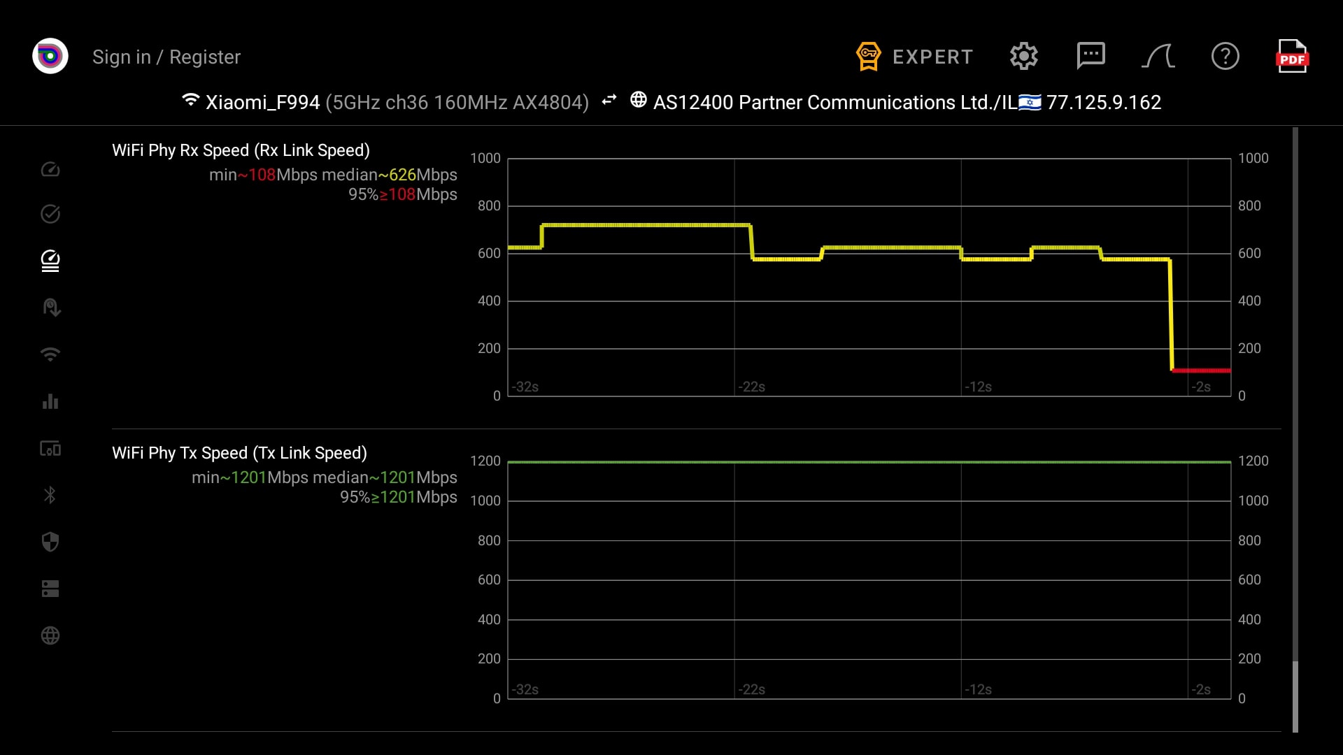Open the bar chart sidebar icon

[50, 401]
